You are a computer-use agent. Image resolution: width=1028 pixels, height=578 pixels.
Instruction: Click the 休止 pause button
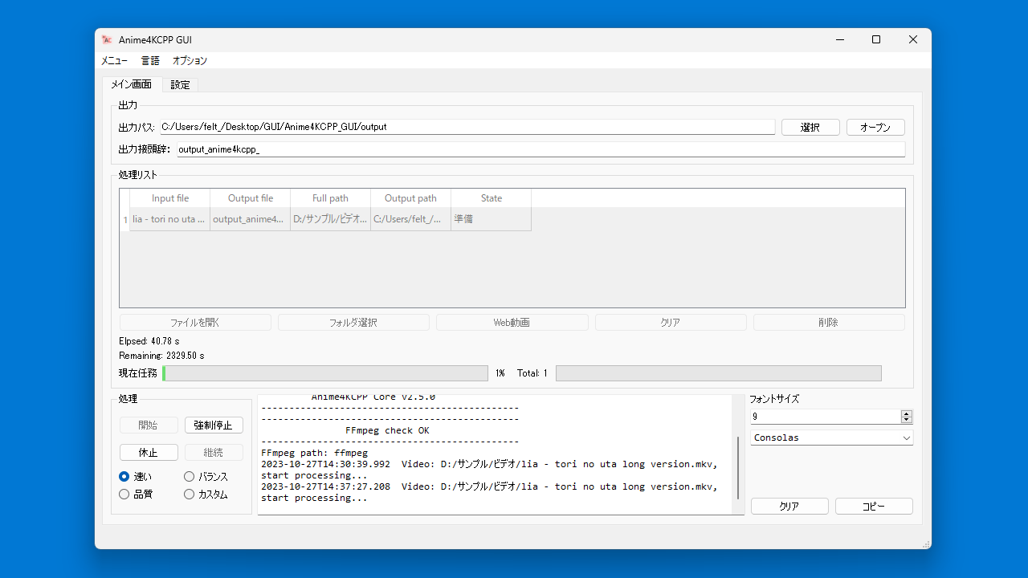point(149,453)
